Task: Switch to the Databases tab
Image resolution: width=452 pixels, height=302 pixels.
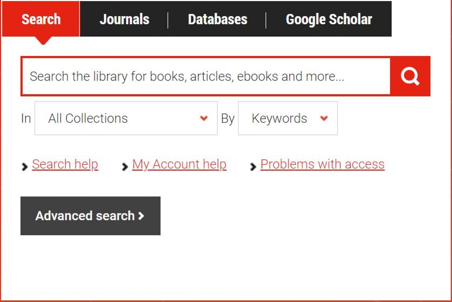Action: 218,19
